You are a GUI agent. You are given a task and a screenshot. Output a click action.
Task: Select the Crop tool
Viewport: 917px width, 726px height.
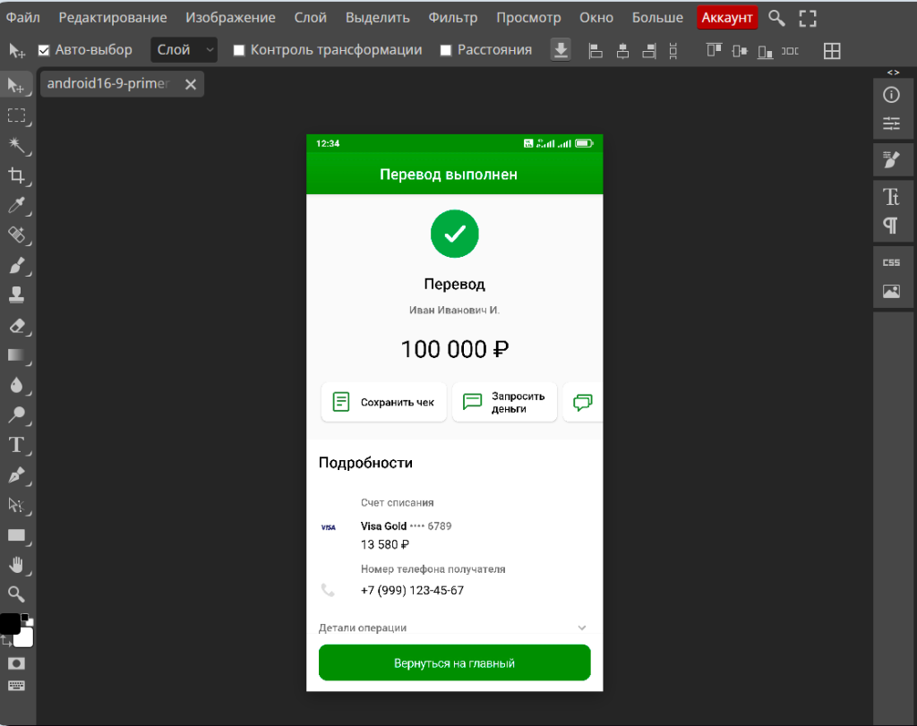pyautogui.click(x=16, y=175)
